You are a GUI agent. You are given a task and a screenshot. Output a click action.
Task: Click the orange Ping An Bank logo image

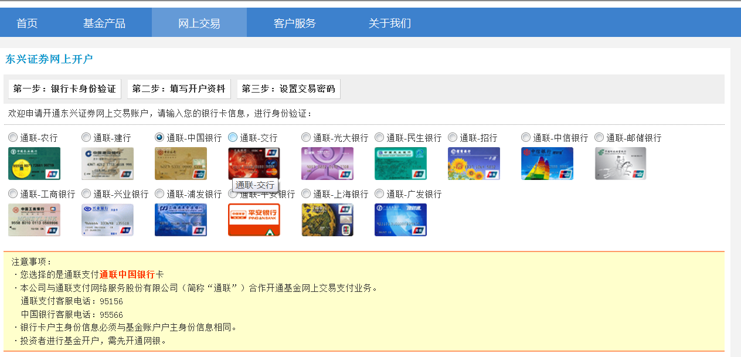(254, 220)
